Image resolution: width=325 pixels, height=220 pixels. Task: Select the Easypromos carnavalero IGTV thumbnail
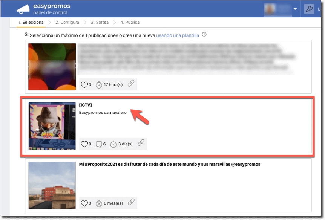(x=52, y=126)
